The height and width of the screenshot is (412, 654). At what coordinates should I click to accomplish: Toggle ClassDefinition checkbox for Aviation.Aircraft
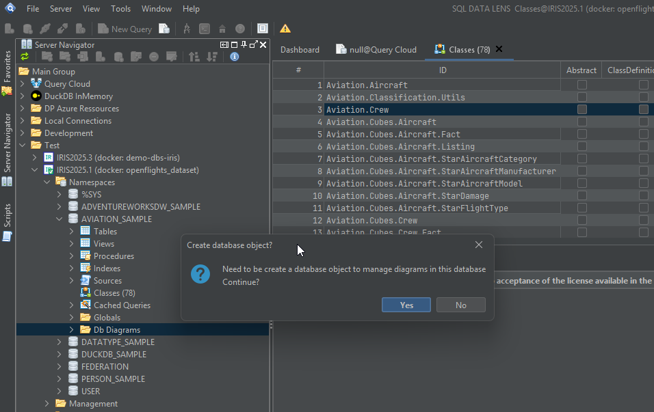[x=644, y=85]
